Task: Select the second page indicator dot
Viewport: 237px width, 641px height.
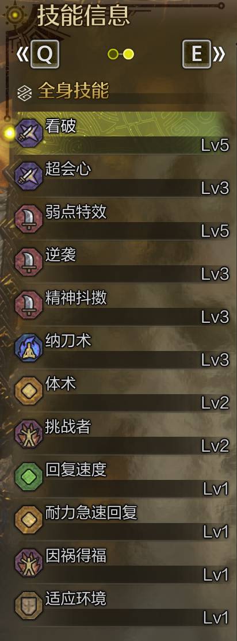Action: pos(128,54)
